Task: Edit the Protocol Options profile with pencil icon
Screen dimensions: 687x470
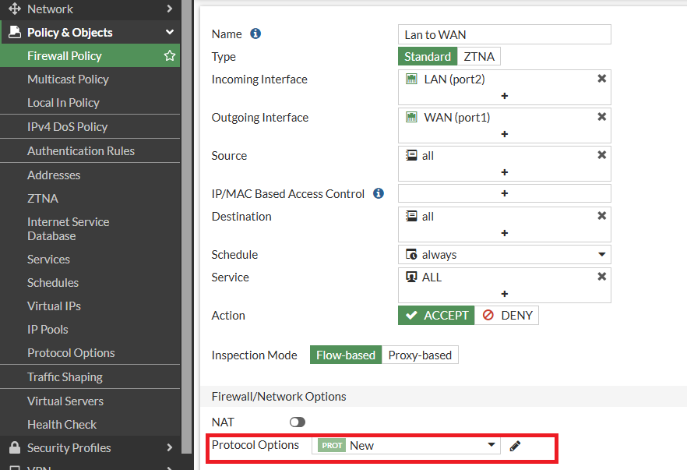Action: click(515, 446)
